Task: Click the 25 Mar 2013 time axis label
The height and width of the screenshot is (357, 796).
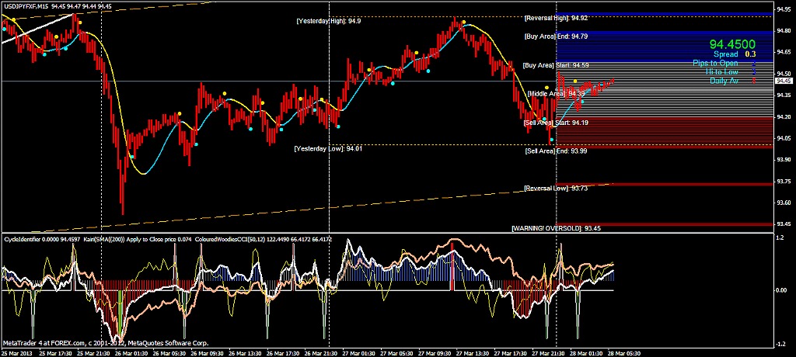Action: 16,352
